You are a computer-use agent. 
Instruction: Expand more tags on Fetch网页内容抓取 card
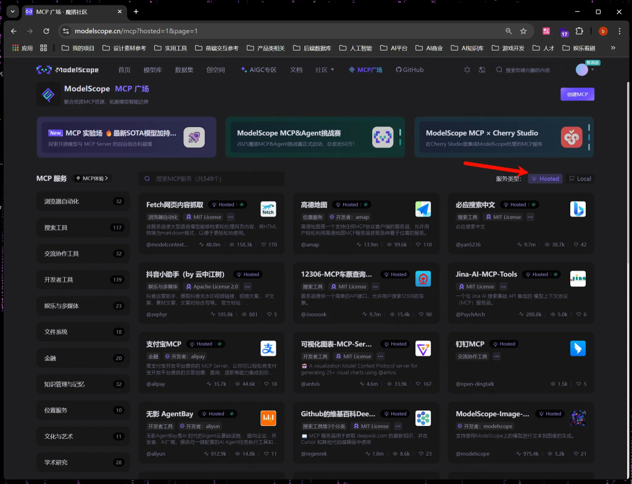(x=231, y=217)
